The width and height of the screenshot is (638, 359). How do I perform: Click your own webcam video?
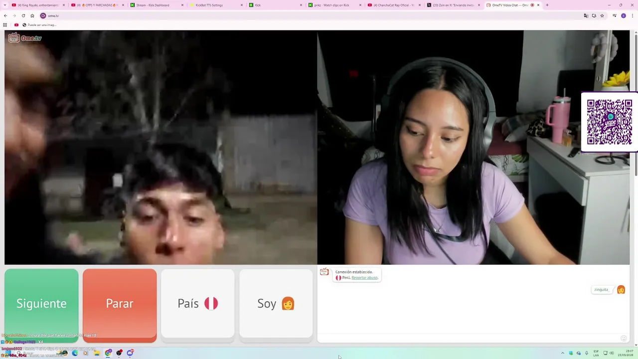tap(474, 147)
